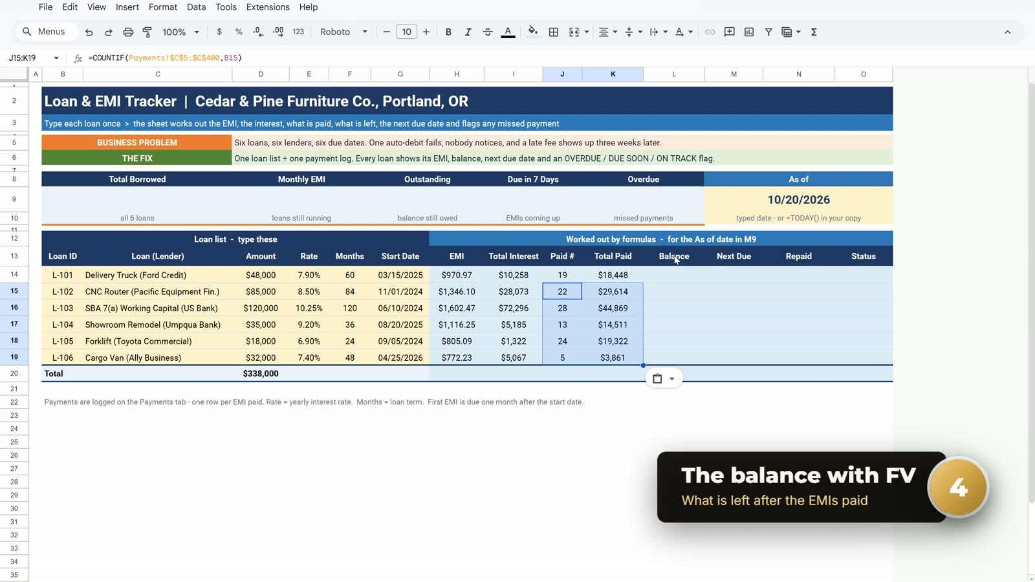Open the borders menu
The image size is (1035, 582).
554,32
